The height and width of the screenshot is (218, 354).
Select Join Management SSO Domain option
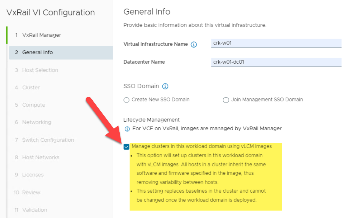[x=226, y=100]
